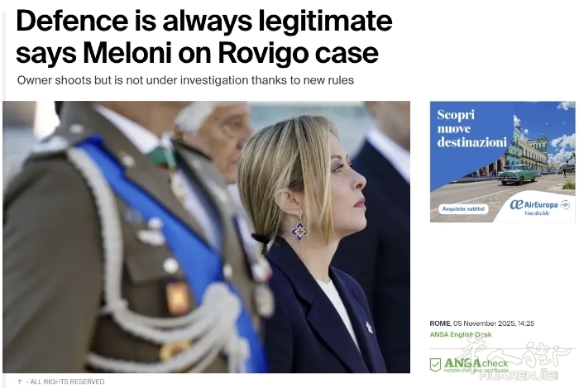Click the second headline line says Meloni on Rovigo case

tap(197, 53)
